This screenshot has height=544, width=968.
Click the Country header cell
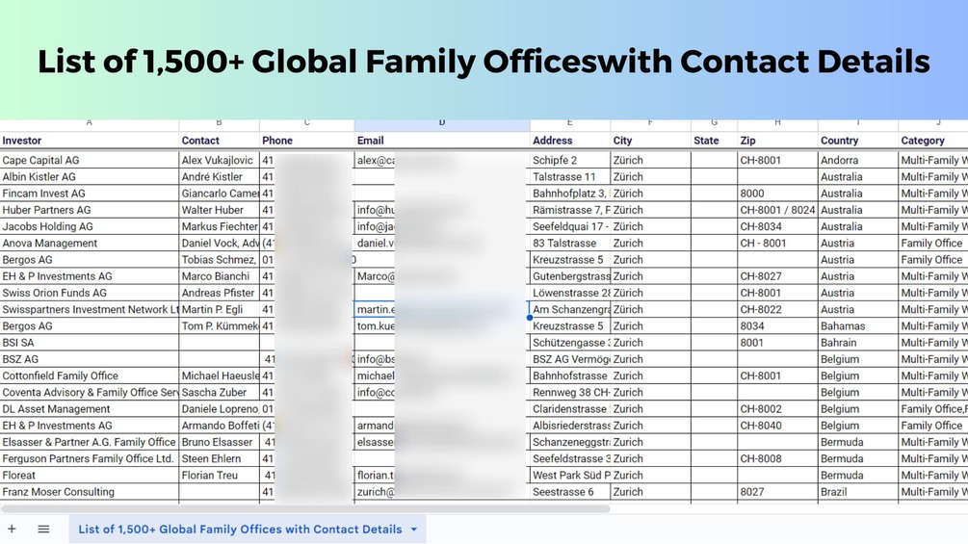pyautogui.click(x=858, y=141)
